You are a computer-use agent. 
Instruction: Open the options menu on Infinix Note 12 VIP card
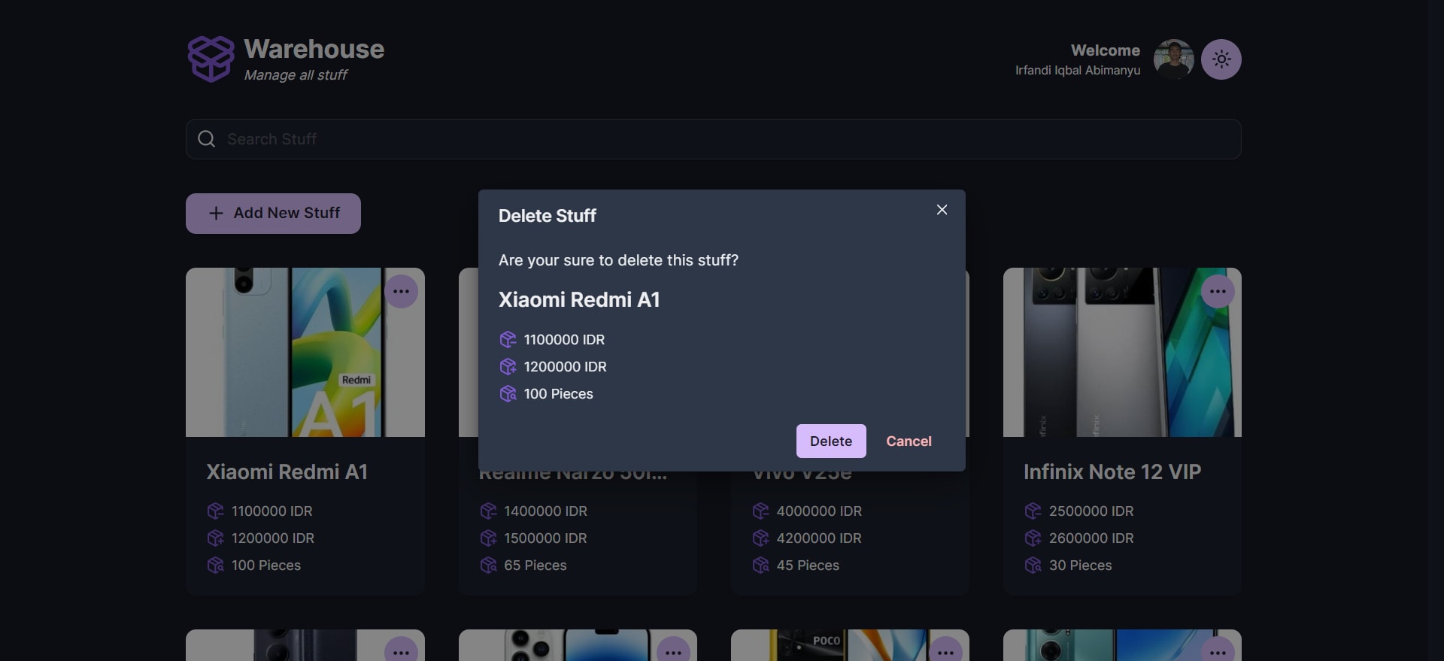1218,291
